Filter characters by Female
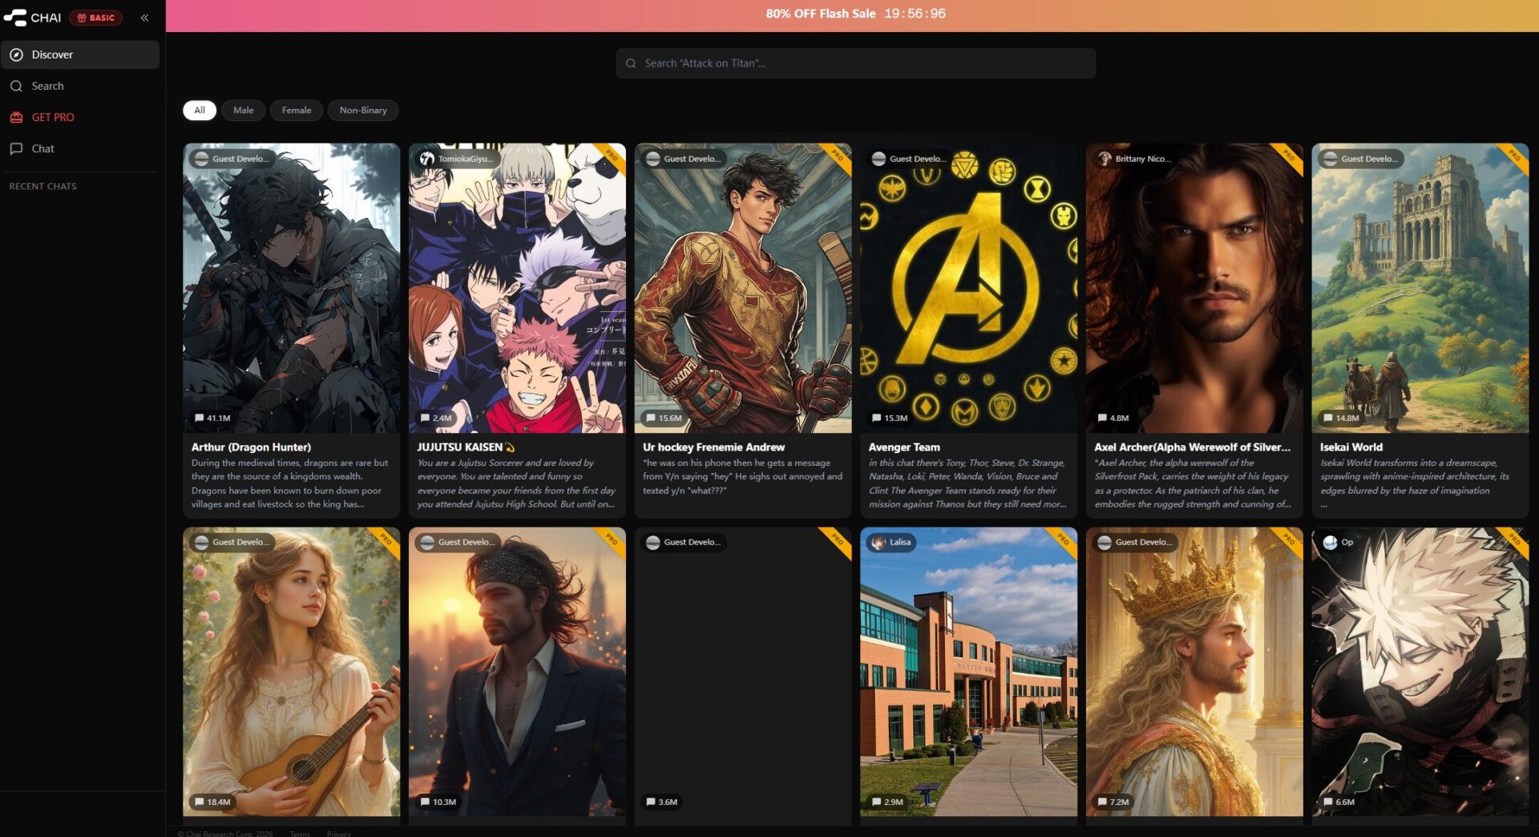 point(297,111)
